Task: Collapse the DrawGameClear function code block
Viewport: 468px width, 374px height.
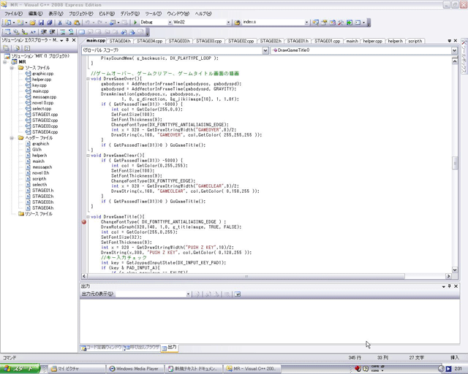Action: (89, 156)
